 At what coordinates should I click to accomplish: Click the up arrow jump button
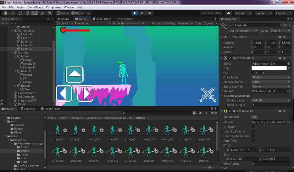[x=75, y=74]
